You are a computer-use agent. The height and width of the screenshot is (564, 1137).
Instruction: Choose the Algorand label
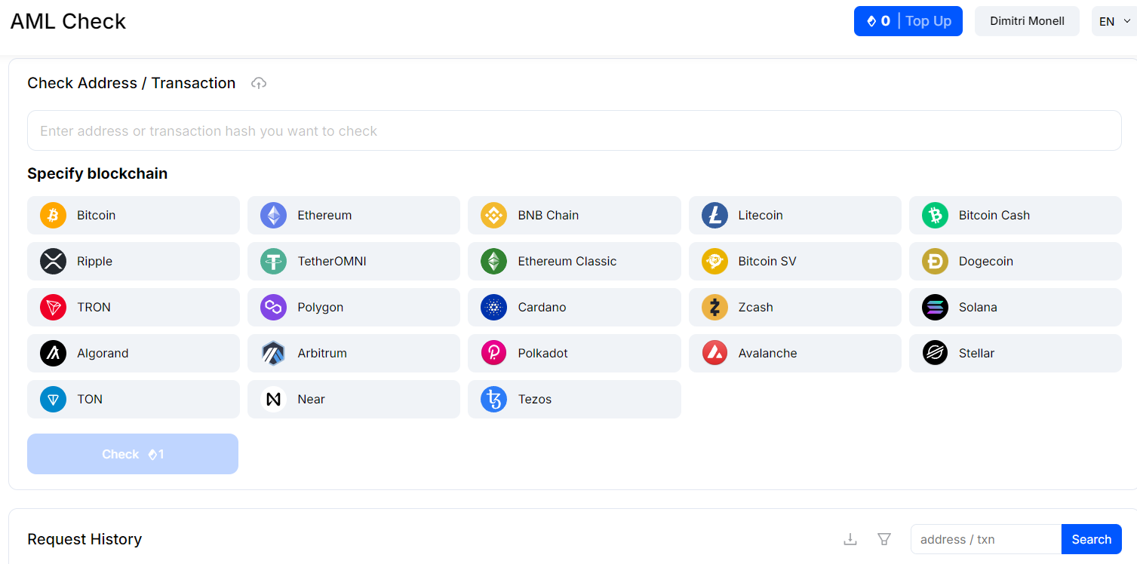pos(103,354)
